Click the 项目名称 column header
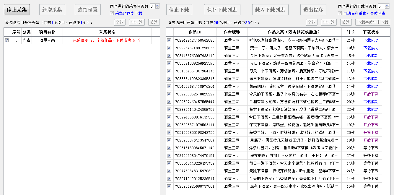 pyautogui.click(x=47, y=32)
